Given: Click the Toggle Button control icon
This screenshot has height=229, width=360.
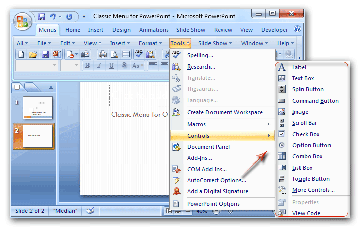Looking at the screenshot, I should 282,179.
